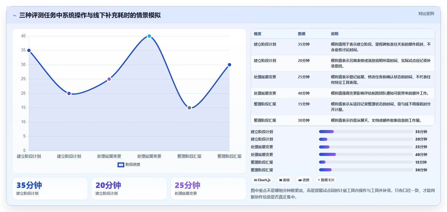Click the progress bar labeled 30分钟
This screenshot has width=447, height=212.
click(366, 170)
